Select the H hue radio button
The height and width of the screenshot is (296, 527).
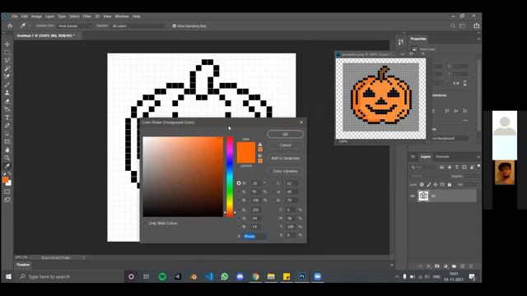click(x=239, y=183)
